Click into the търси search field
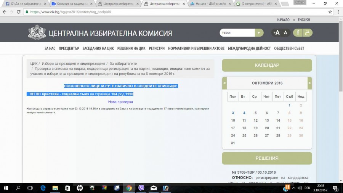The image size is (343, 193). 237,33
